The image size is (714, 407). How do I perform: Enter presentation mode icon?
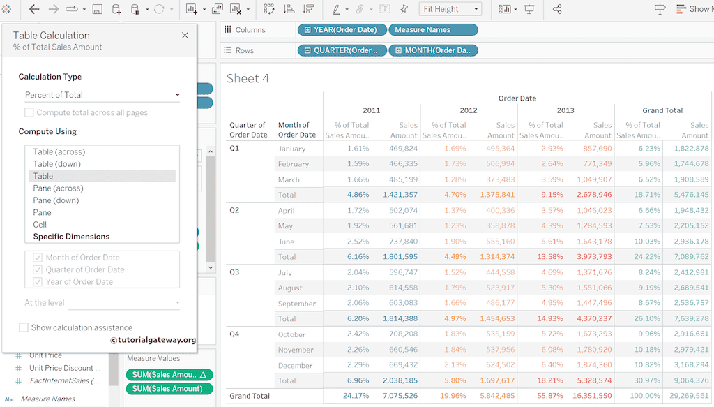tap(529, 9)
